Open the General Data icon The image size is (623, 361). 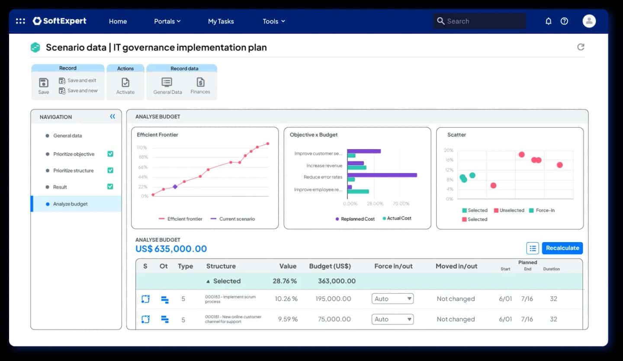click(x=167, y=82)
